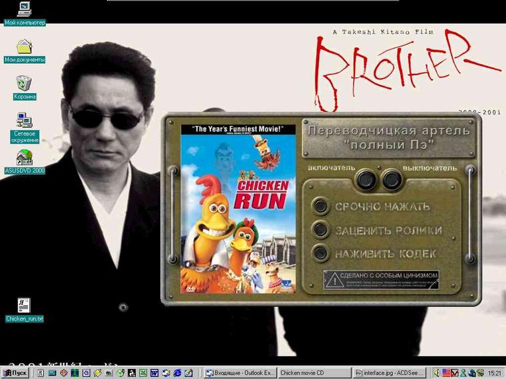Image resolution: width=506 pixels, height=379 pixels.
Task: Click the Word quick launch icon
Action: click(x=154, y=372)
